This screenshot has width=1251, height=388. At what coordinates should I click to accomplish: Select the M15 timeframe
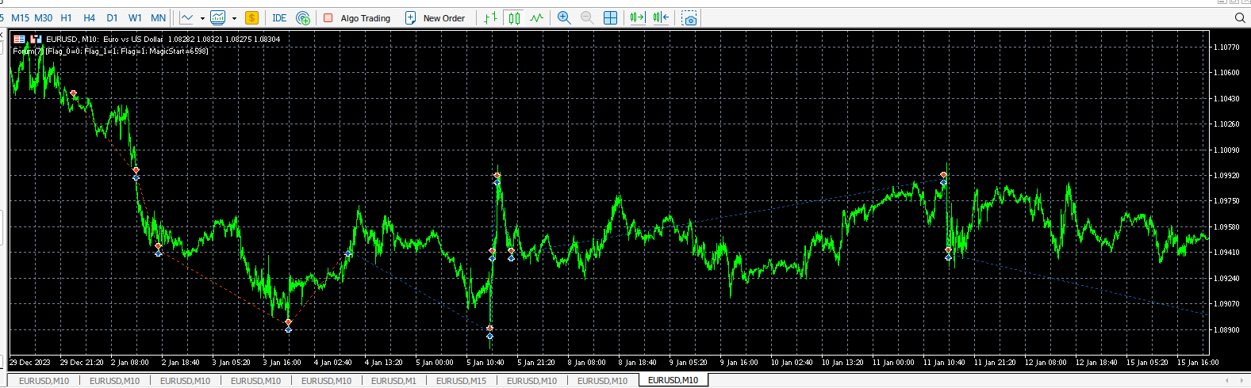(x=20, y=17)
